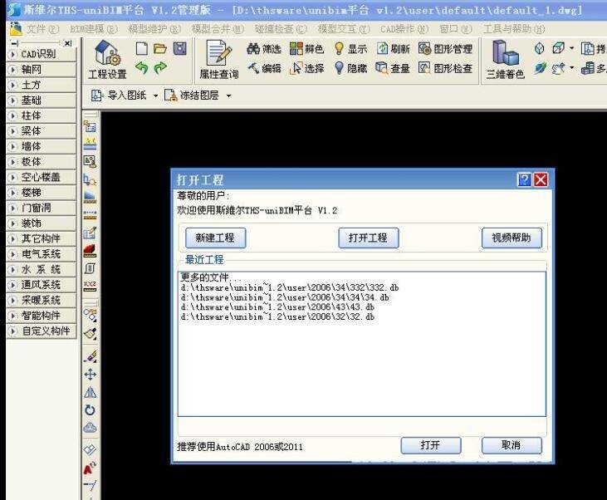
Task: Click the 视频帮助 button
Action: [512, 238]
